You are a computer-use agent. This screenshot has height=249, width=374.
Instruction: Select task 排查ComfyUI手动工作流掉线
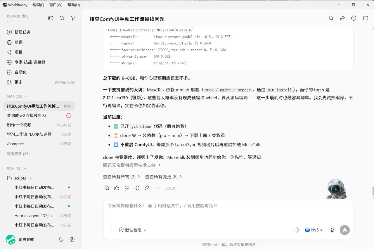pos(39,106)
